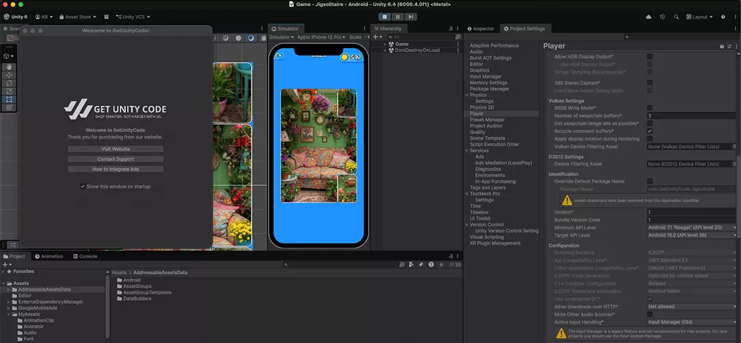Open the Unity cloud icon
Screen dimensions: 741x343
(649, 16)
